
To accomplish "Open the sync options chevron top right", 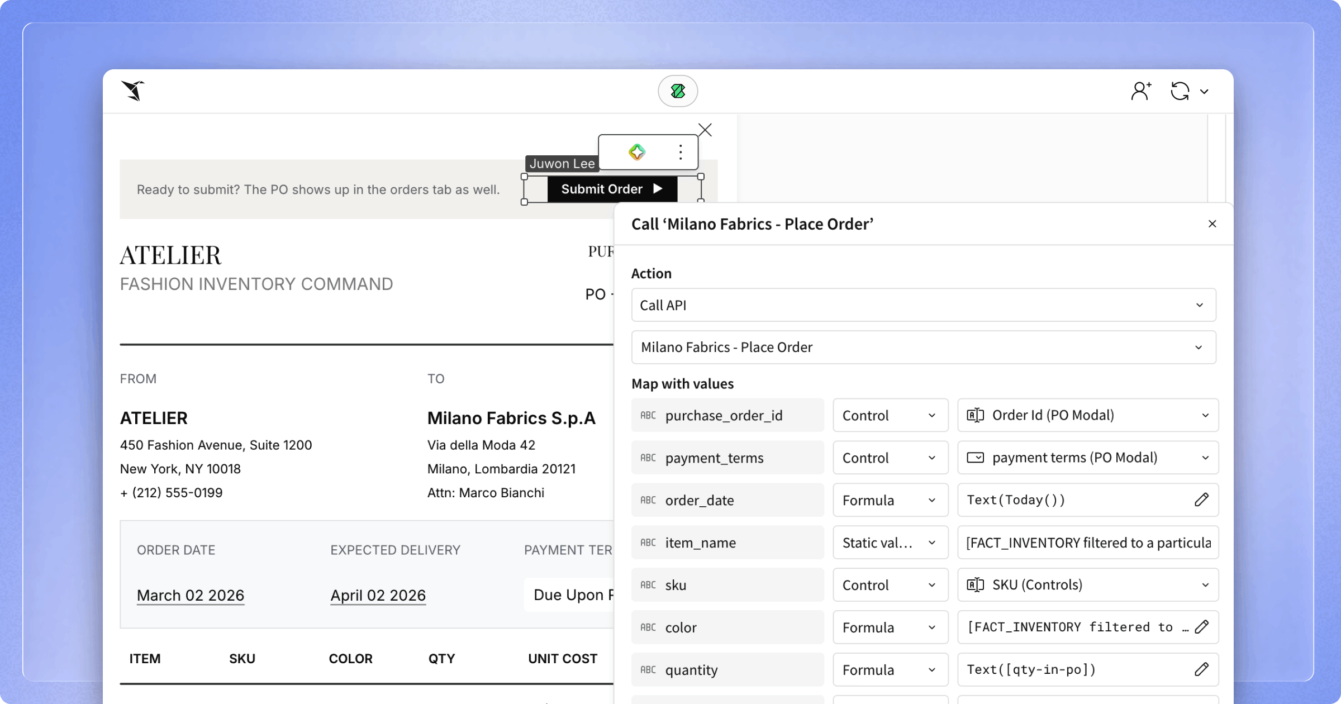I will click(x=1205, y=91).
